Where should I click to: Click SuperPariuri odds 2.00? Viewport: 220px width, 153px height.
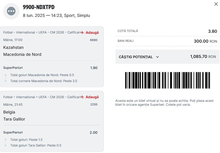click(93, 132)
